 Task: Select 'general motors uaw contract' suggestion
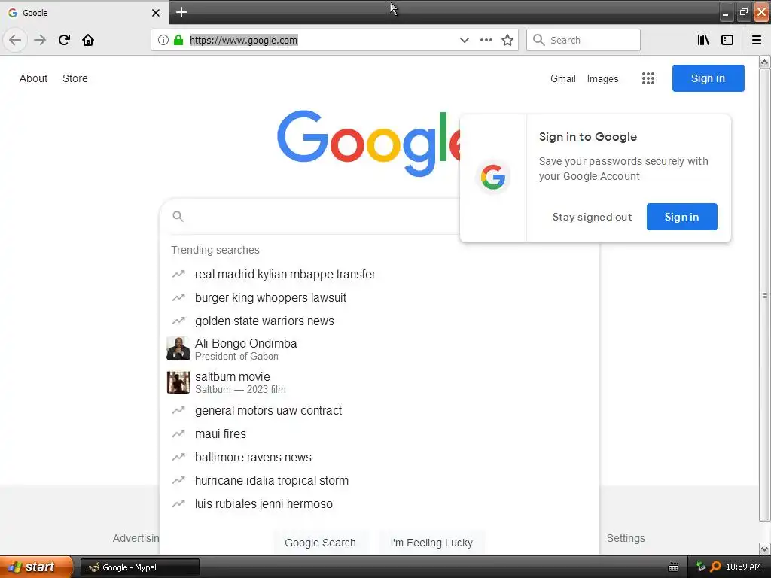379,410
